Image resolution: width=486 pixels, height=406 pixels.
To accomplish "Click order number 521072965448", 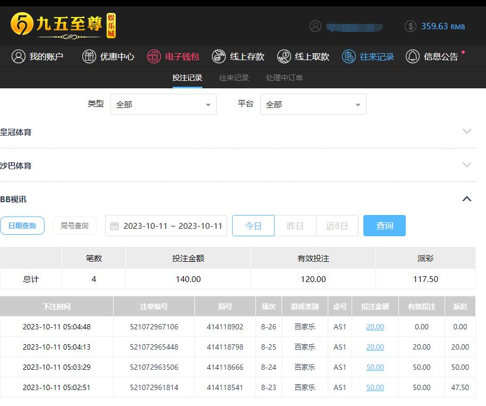I will (154, 347).
